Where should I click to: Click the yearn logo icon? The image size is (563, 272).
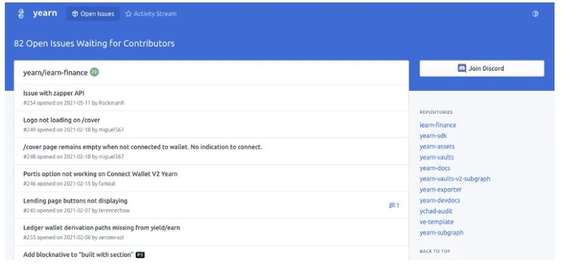[21, 14]
